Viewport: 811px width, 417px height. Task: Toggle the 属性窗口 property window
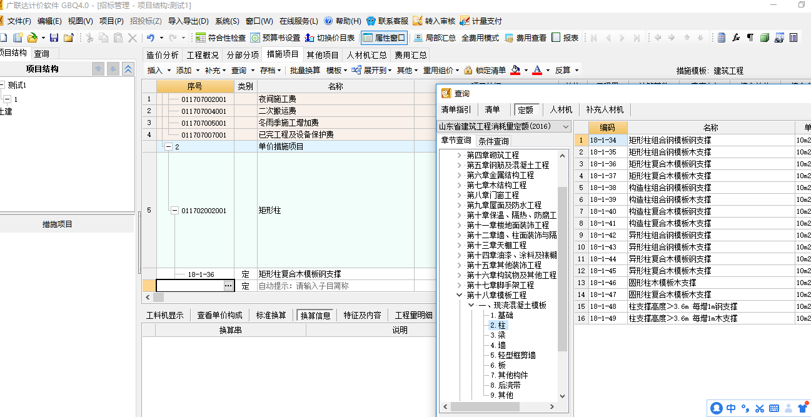[384, 38]
